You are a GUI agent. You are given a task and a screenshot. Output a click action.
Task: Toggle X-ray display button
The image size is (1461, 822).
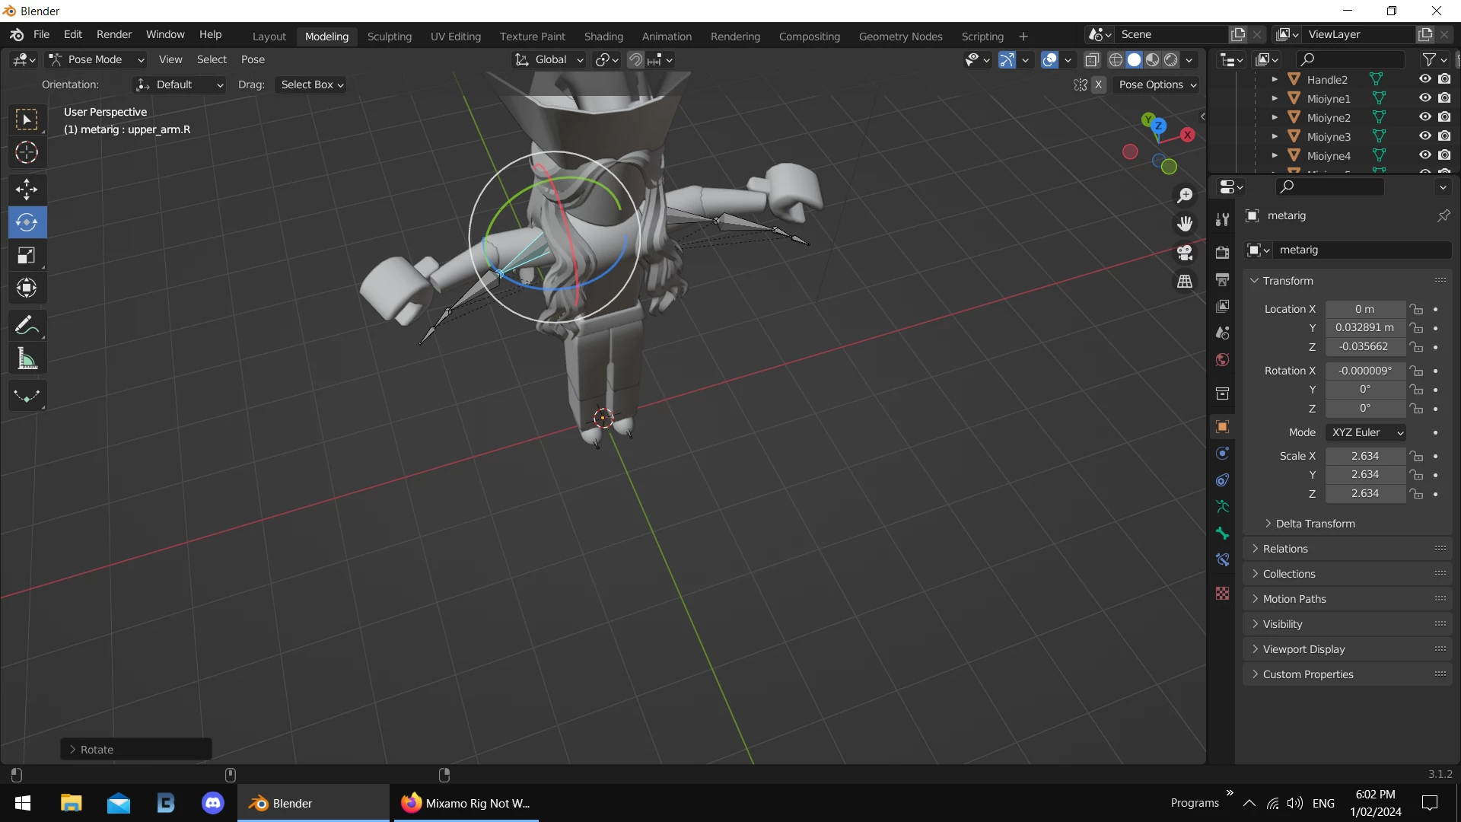1092,59
